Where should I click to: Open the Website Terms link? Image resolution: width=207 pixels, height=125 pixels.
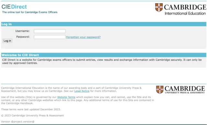(66, 97)
